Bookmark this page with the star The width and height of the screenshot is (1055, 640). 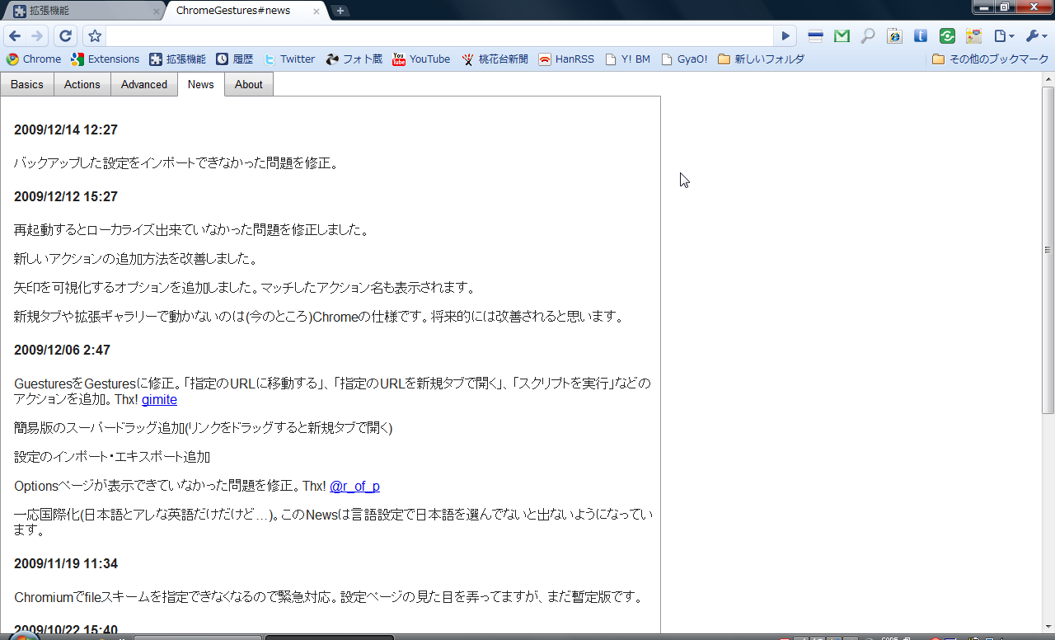click(95, 36)
